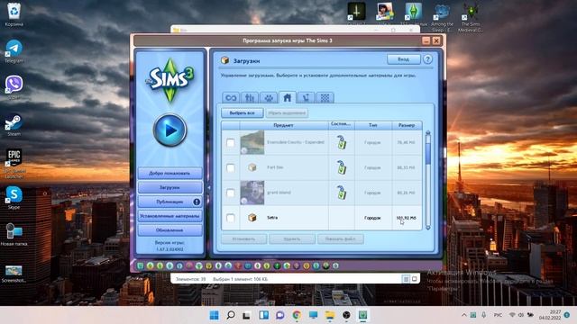Open the Epic Games Launcher shortcut

[x=14, y=164]
